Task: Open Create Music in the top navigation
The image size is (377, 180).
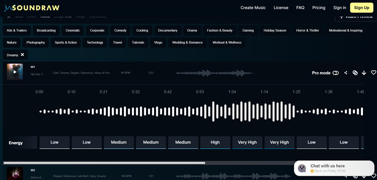Action: [253, 8]
